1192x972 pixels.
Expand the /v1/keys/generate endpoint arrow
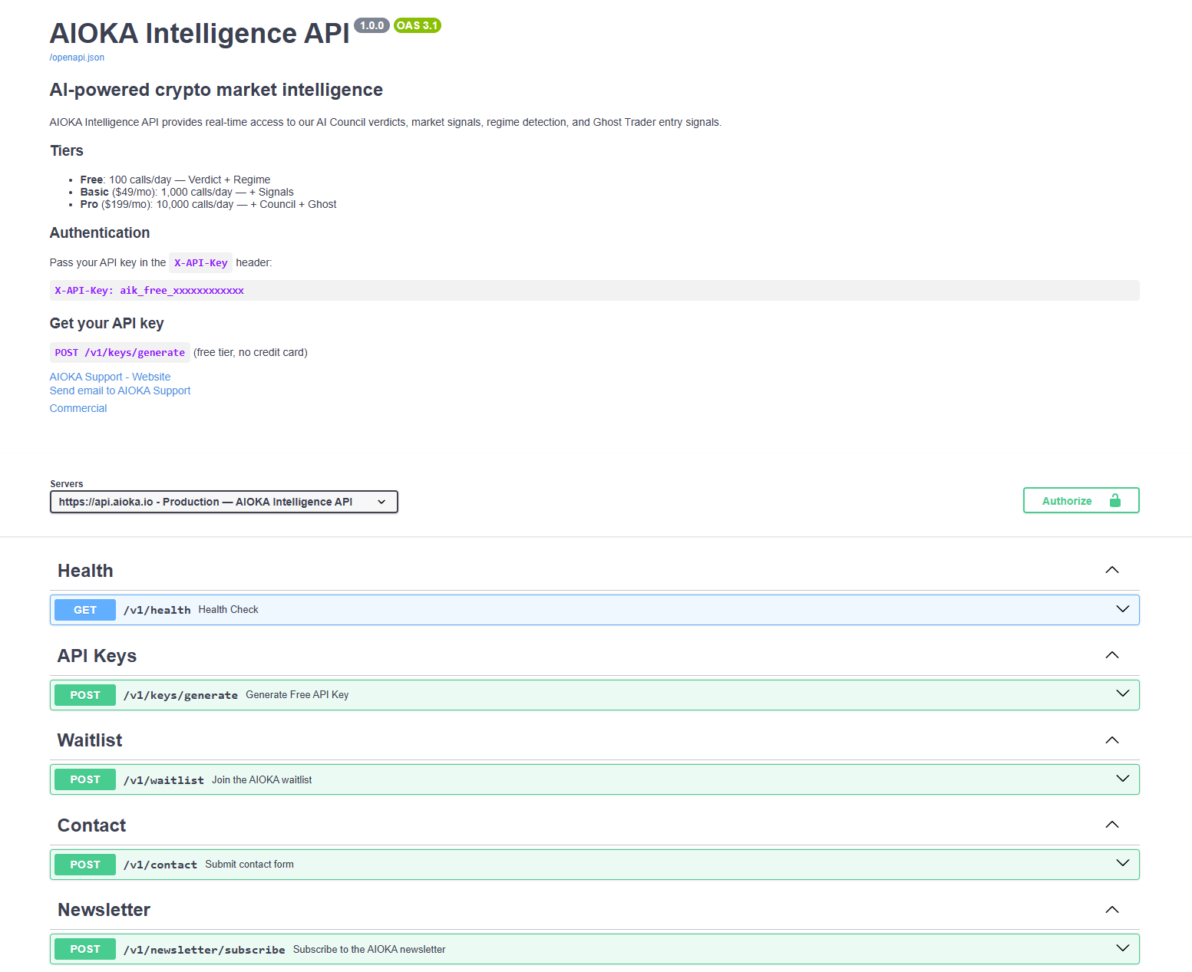(1123, 694)
